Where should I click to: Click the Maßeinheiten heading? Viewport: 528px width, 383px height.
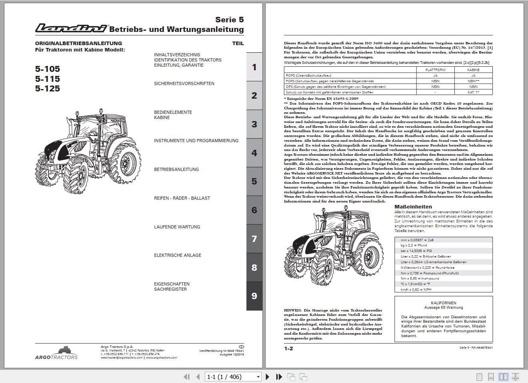[413, 206]
